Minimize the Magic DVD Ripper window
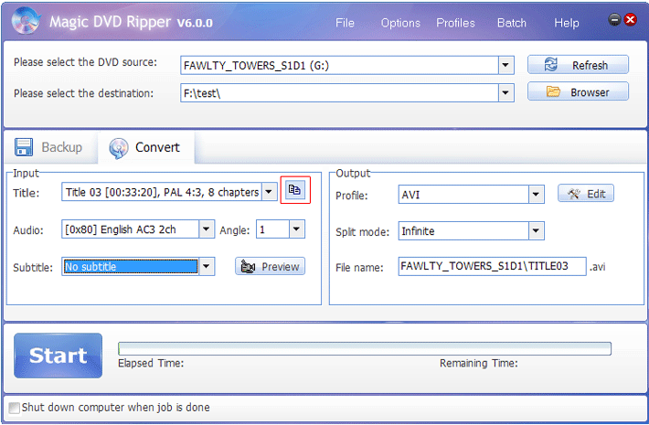This screenshot has width=649, height=425. click(x=614, y=19)
